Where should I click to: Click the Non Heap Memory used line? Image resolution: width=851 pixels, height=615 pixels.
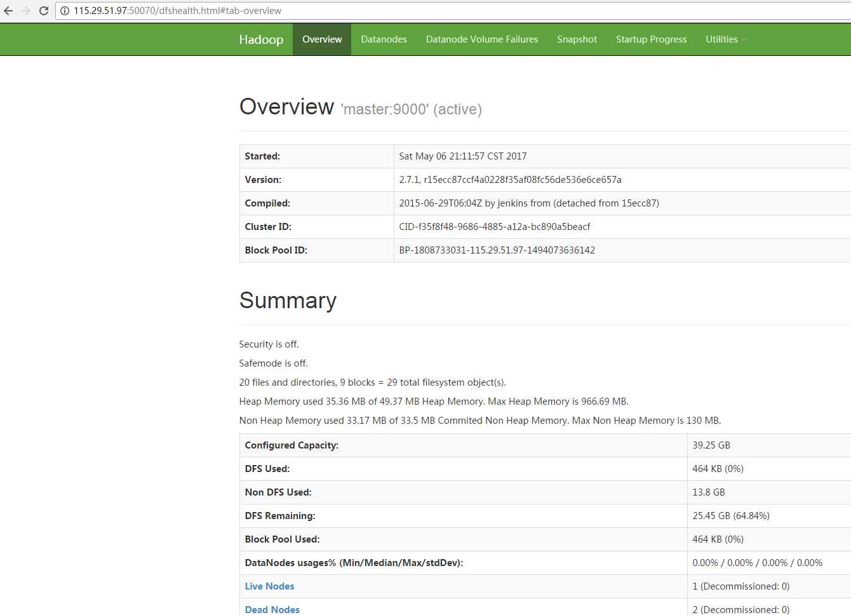tap(479, 421)
